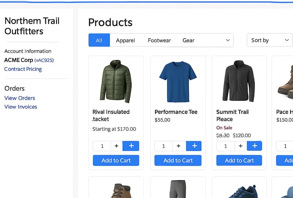Add Performance Tee to cart
This screenshot has height=198, width=293.
[x=178, y=160]
